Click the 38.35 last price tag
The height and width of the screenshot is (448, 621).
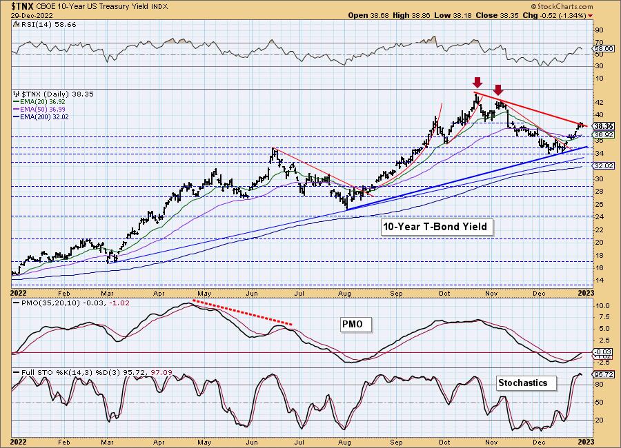click(x=604, y=126)
